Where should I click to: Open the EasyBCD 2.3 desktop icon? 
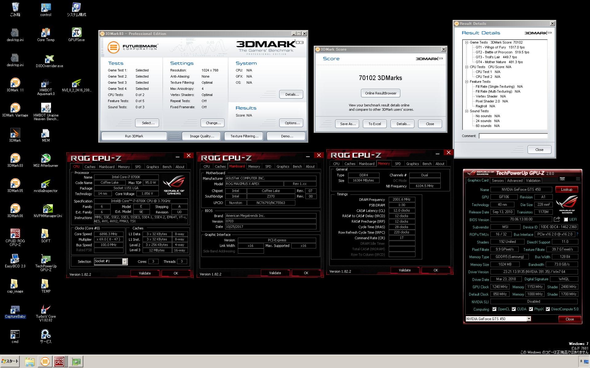pos(15,261)
